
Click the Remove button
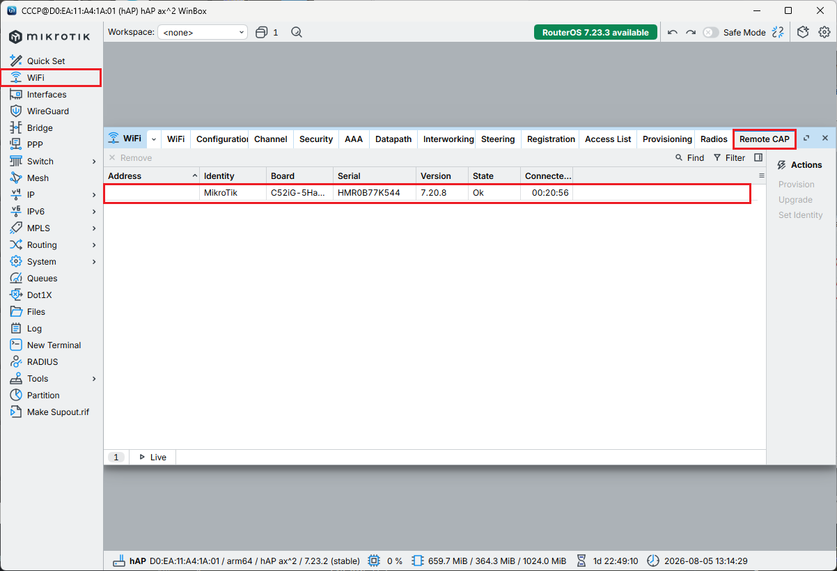130,158
